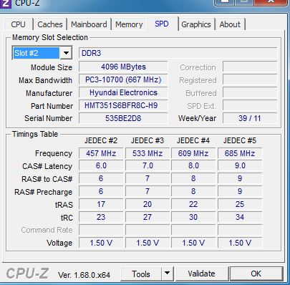Click the JEDEC #5 frequency 685 MHz

(240, 153)
